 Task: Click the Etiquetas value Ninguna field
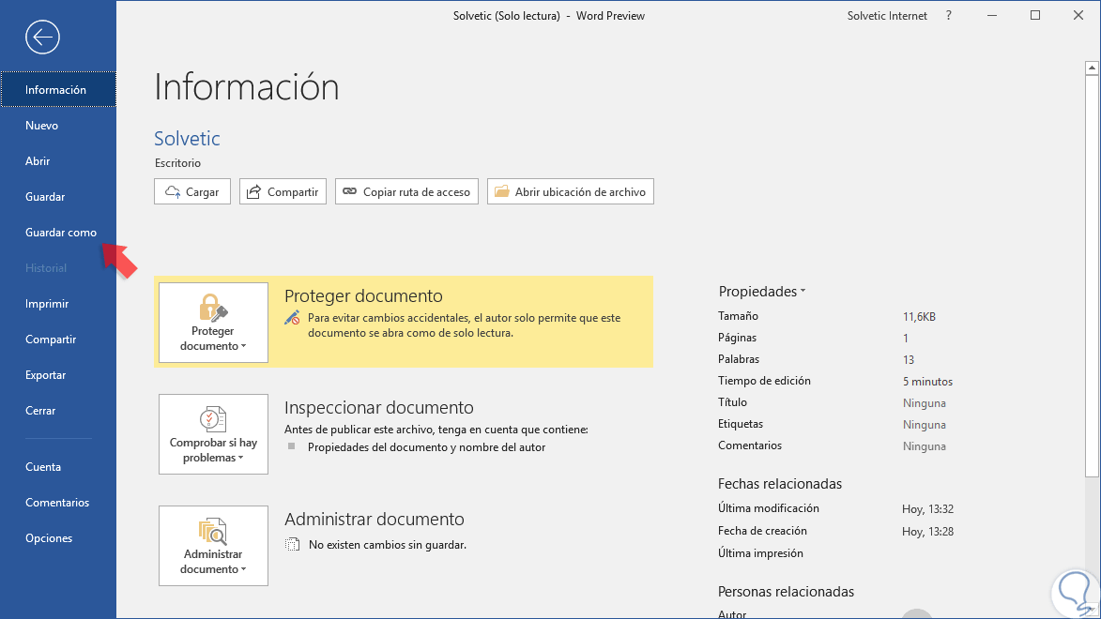924,425
